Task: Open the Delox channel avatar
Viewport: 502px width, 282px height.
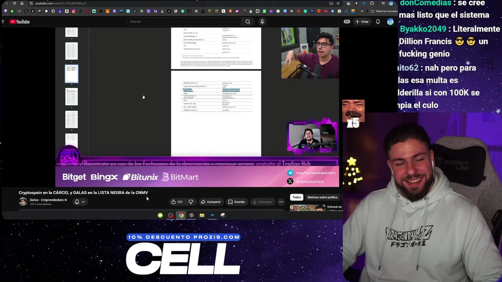Action: (x=23, y=202)
